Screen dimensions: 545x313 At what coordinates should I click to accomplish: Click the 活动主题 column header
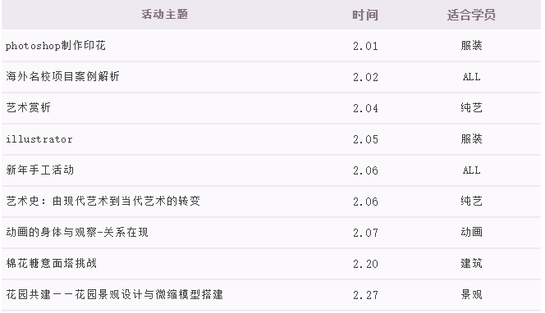pos(164,15)
